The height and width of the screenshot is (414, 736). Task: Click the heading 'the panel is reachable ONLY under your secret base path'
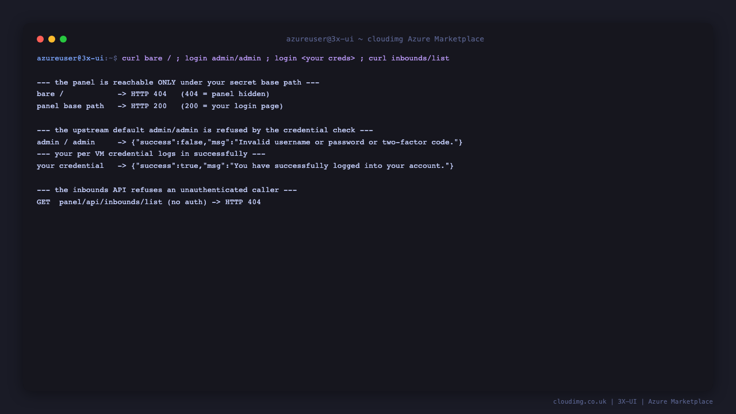[x=178, y=82]
